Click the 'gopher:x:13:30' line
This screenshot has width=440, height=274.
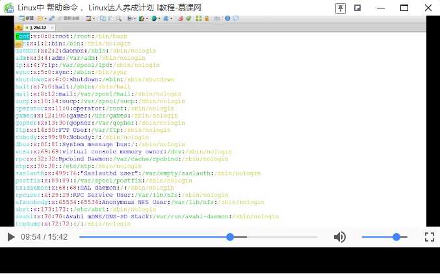tap(100, 123)
